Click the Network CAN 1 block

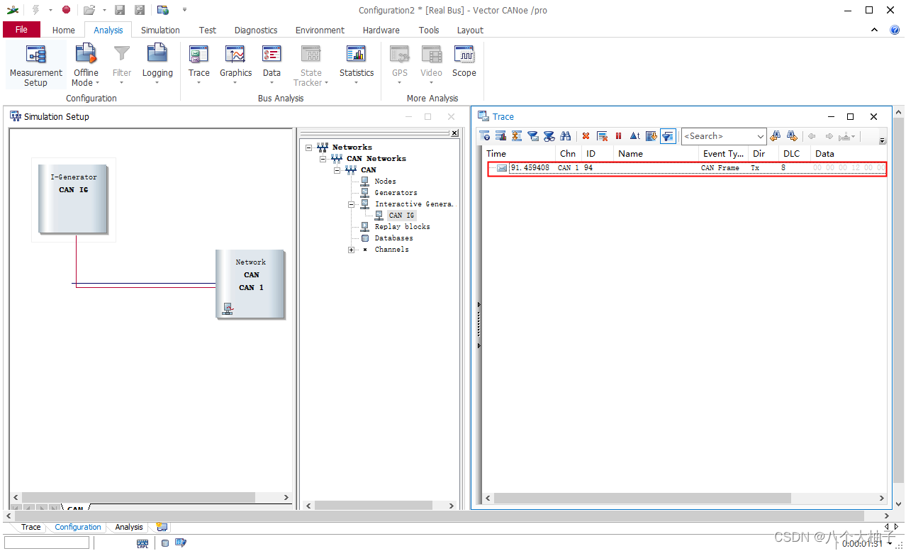tap(251, 284)
